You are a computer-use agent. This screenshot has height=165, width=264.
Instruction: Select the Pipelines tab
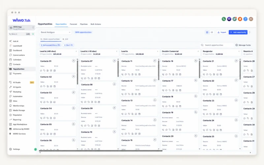point(84,24)
